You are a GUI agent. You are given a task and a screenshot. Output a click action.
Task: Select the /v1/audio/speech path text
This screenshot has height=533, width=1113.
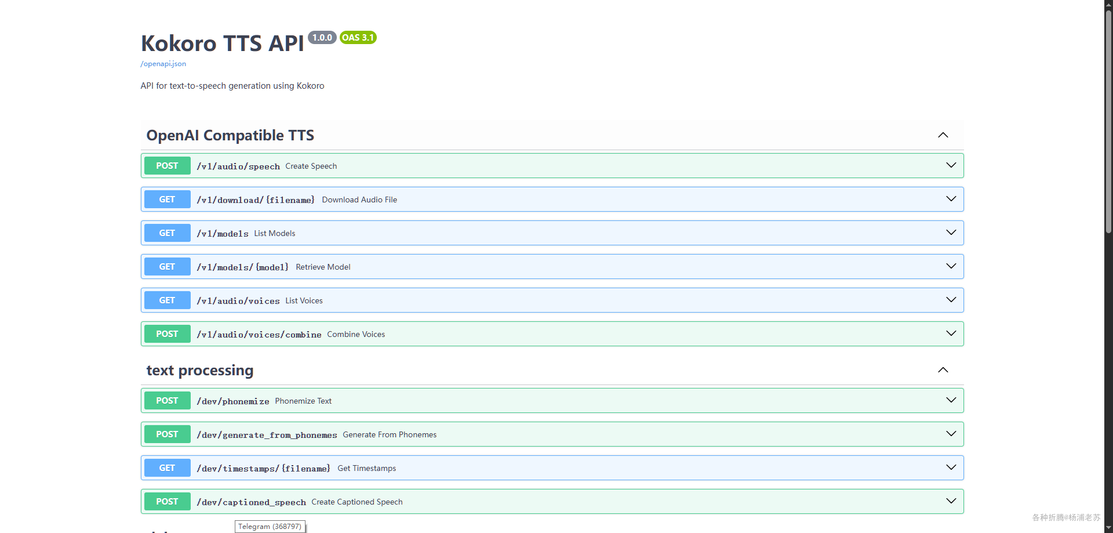click(x=238, y=166)
